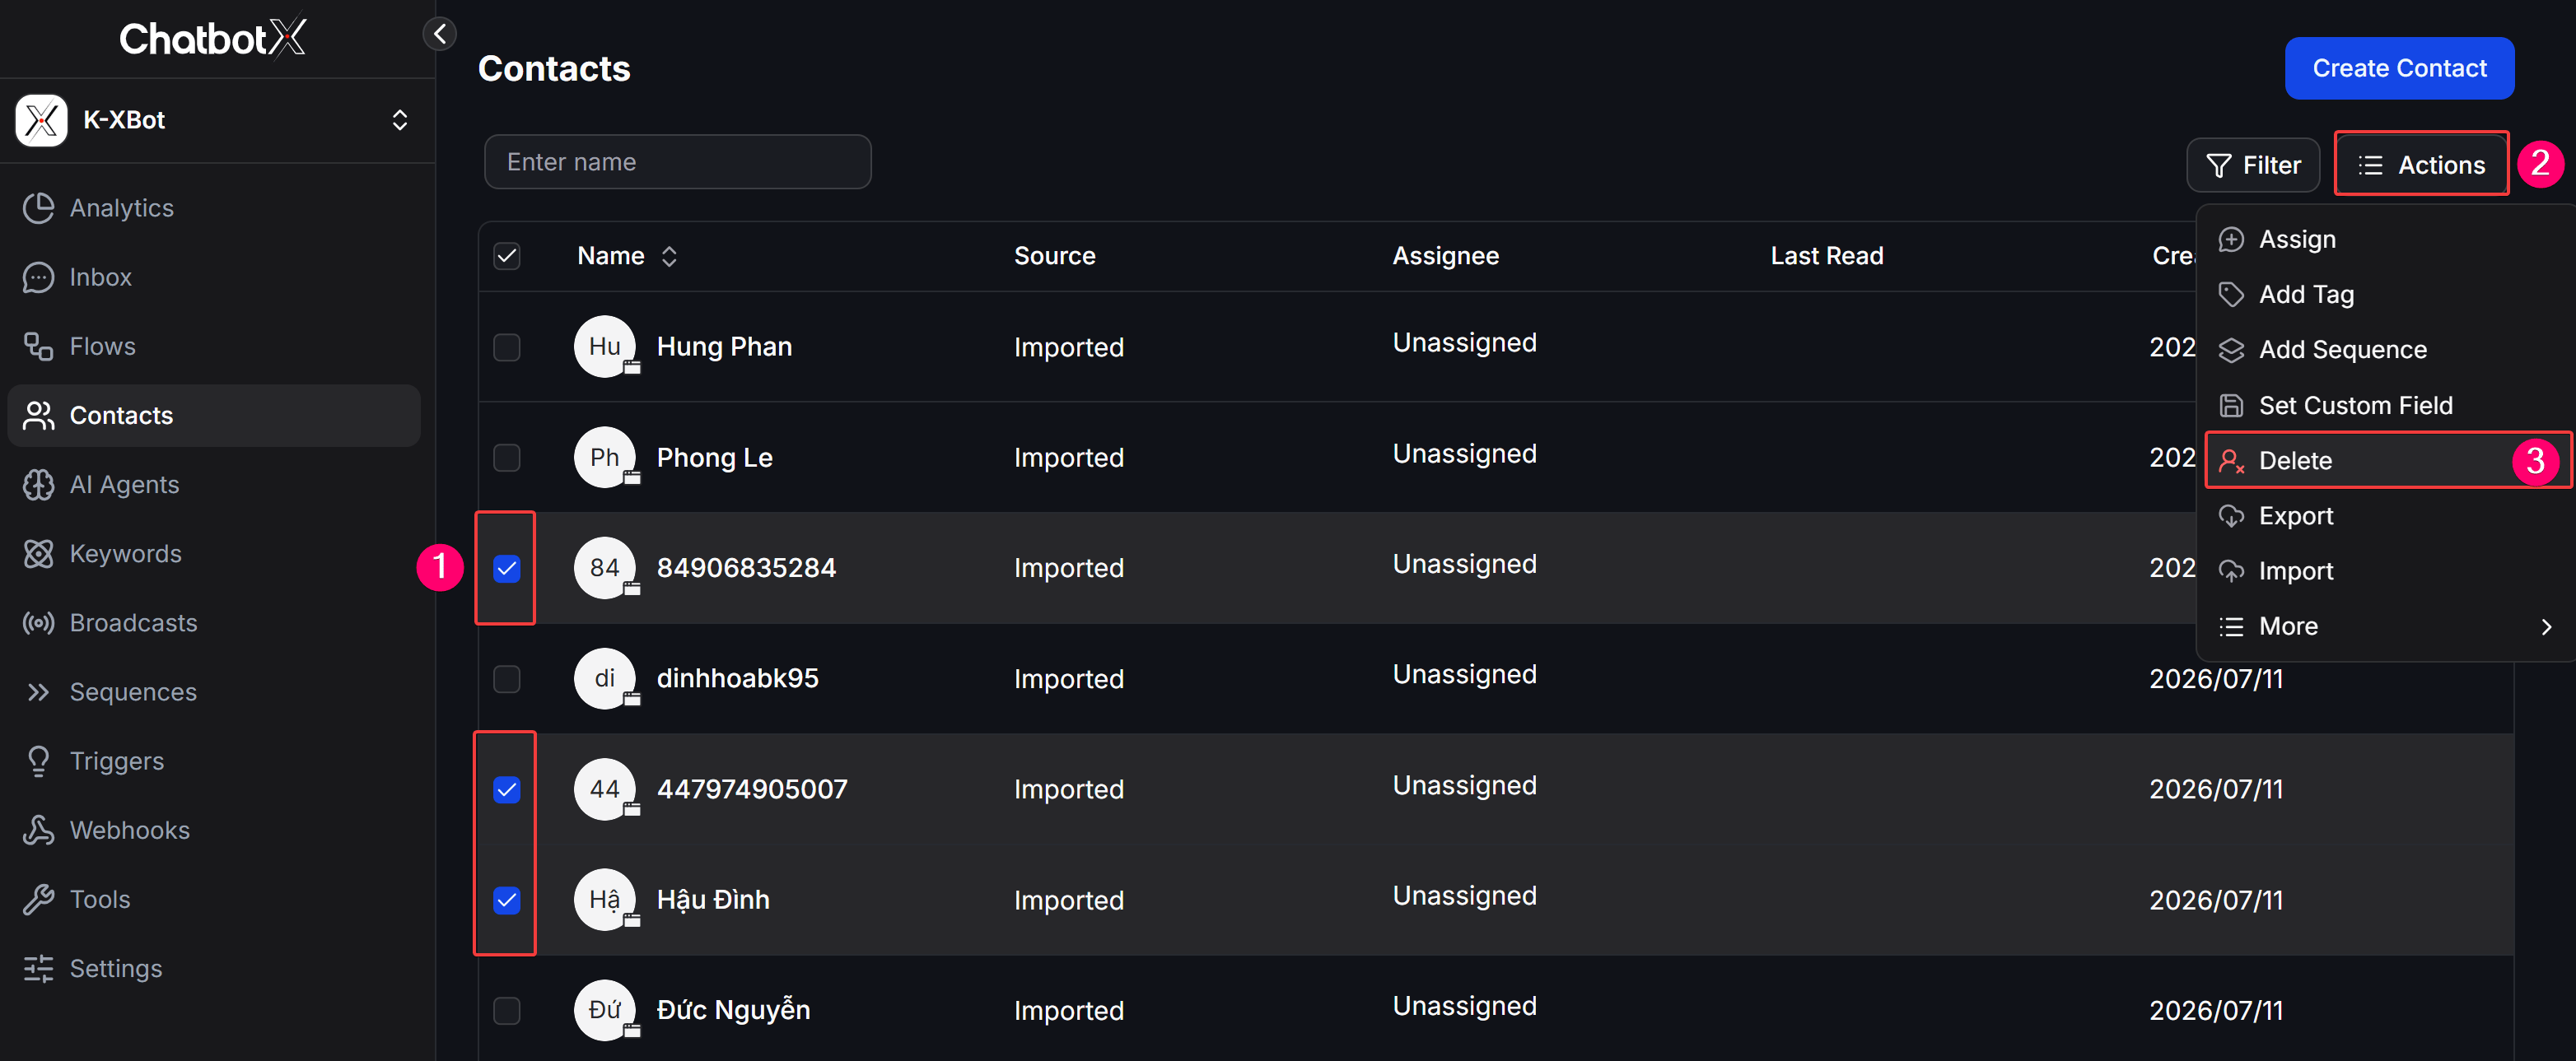The height and width of the screenshot is (1061, 2576).
Task: Open the Actions dropdown
Action: [2421, 165]
